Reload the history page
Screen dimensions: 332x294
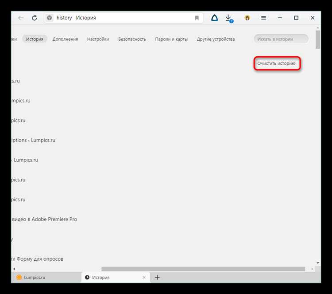tap(34, 18)
